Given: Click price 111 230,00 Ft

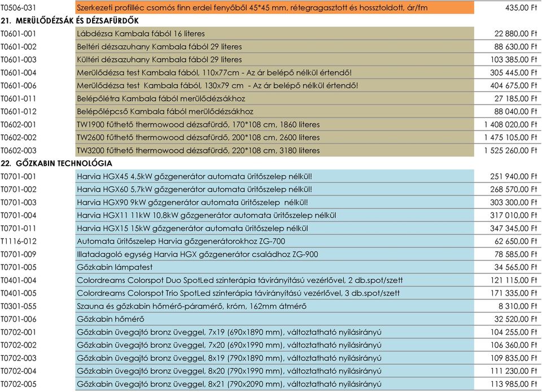Looking at the screenshot, I should click(x=514, y=371).
